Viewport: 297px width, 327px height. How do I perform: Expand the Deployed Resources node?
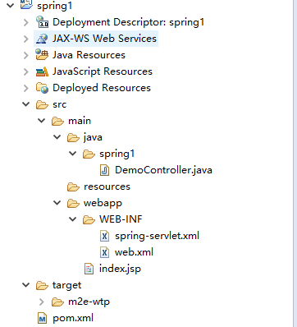click(x=26, y=88)
